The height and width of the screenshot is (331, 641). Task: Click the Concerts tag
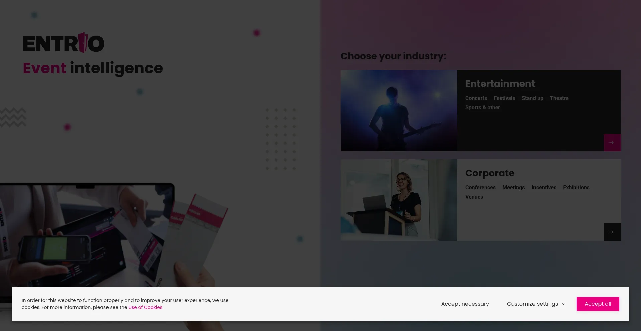click(476, 98)
